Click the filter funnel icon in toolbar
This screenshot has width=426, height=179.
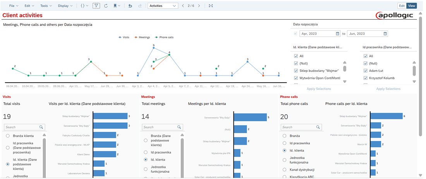(x=96, y=6)
